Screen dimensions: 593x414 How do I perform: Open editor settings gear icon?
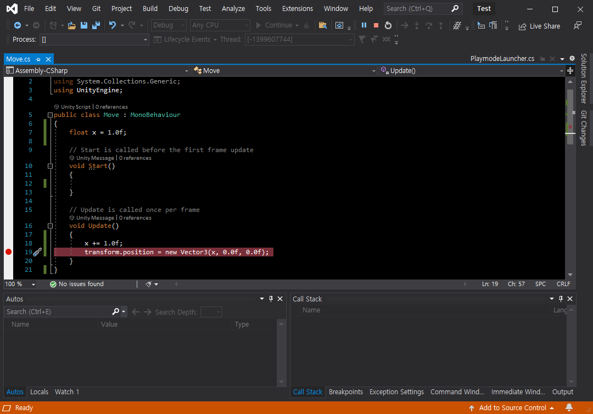[x=572, y=59]
